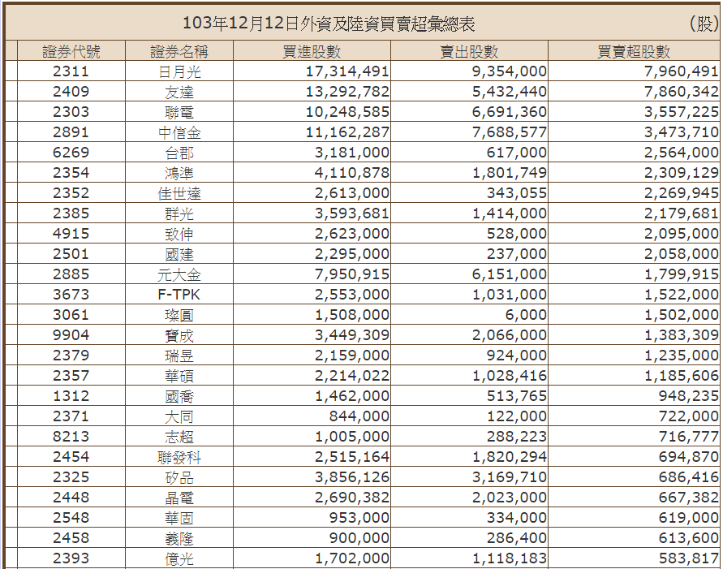The height and width of the screenshot is (569, 723).
Task: Select net value 2,095,000
Action: tap(682, 234)
